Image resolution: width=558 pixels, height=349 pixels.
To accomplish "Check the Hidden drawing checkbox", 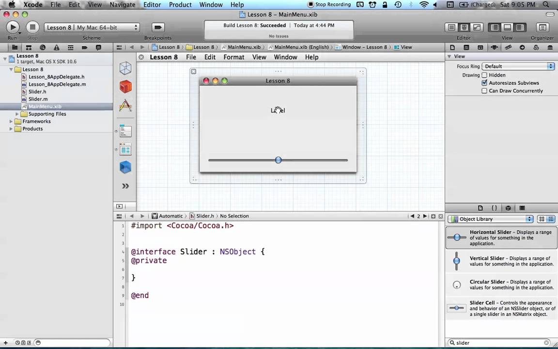I will click(x=484, y=75).
